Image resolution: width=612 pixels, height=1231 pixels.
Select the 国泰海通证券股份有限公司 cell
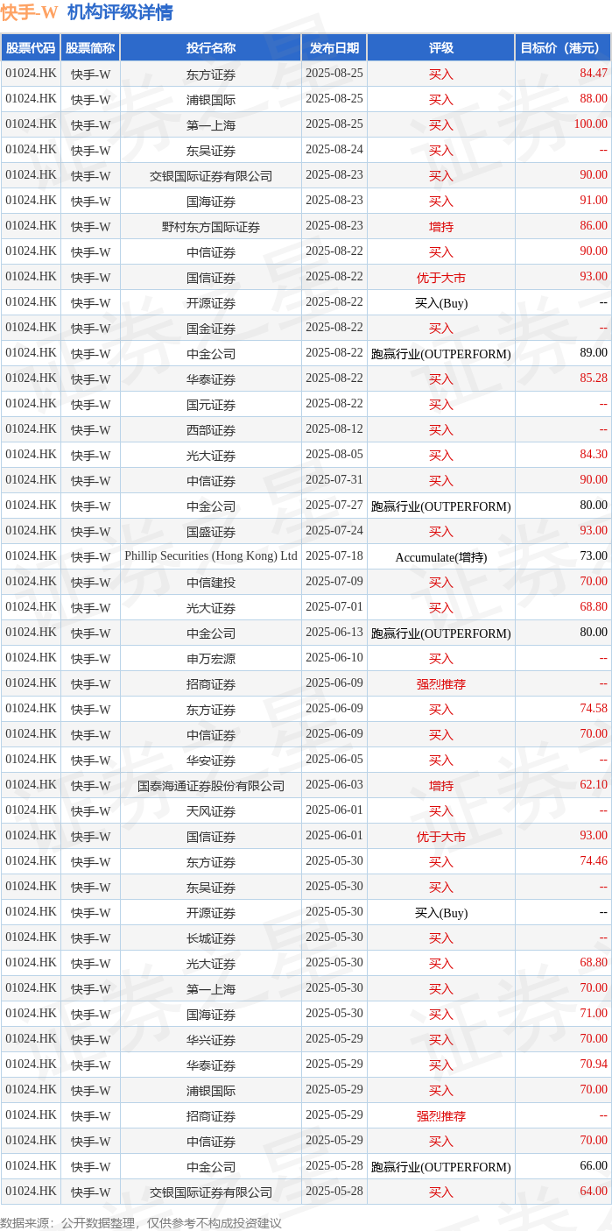(211, 786)
